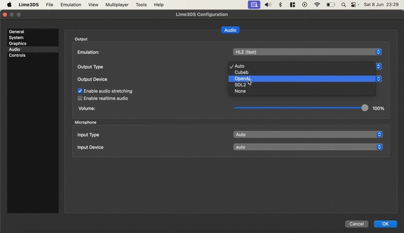The image size is (404, 233).
Task: Choose SDL2 in Output Type list
Action: [x=302, y=84]
